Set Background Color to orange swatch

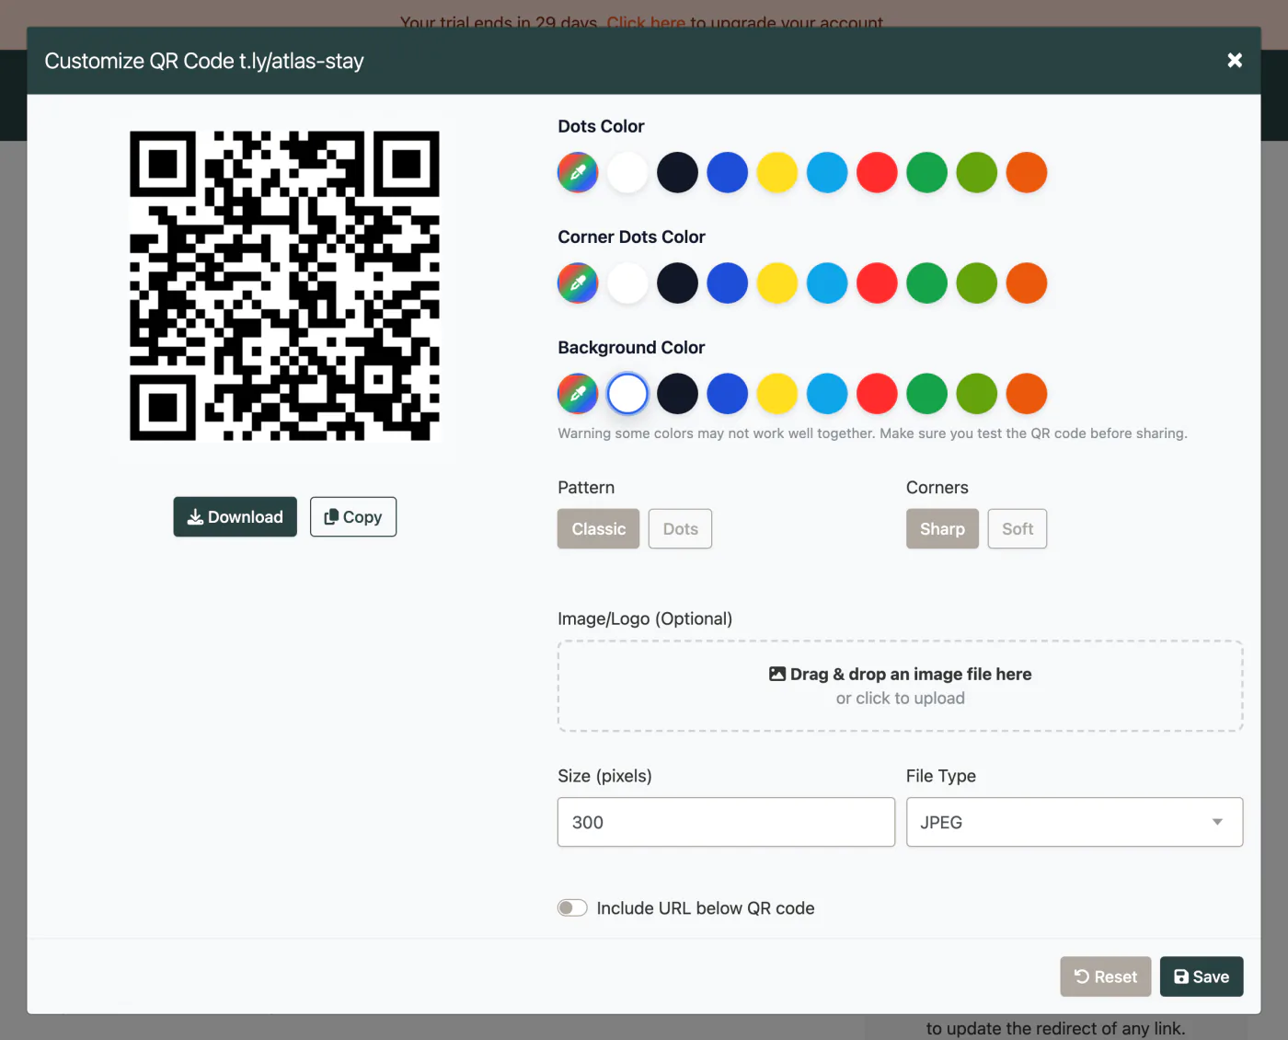coord(1027,394)
